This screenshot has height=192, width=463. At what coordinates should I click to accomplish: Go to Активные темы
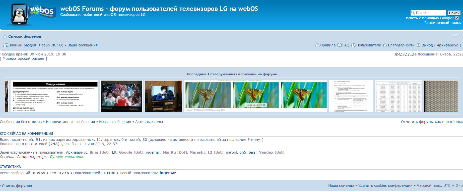click(149, 122)
